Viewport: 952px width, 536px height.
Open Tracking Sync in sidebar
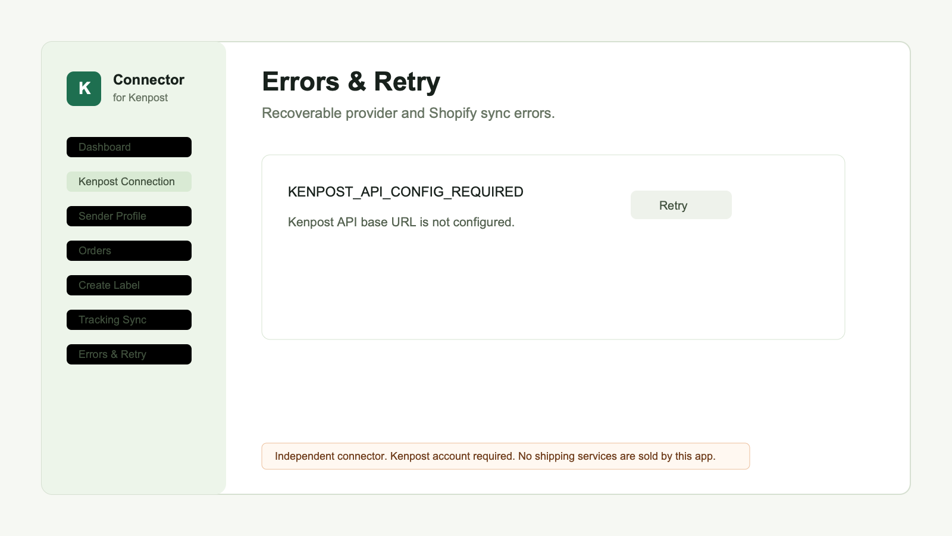(x=129, y=320)
